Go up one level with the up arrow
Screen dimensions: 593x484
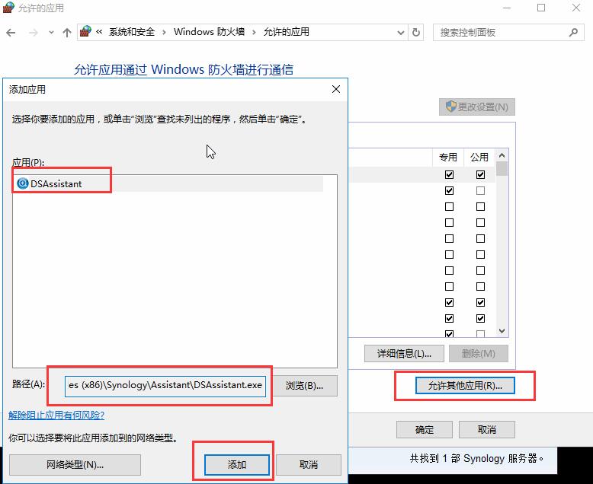67,33
